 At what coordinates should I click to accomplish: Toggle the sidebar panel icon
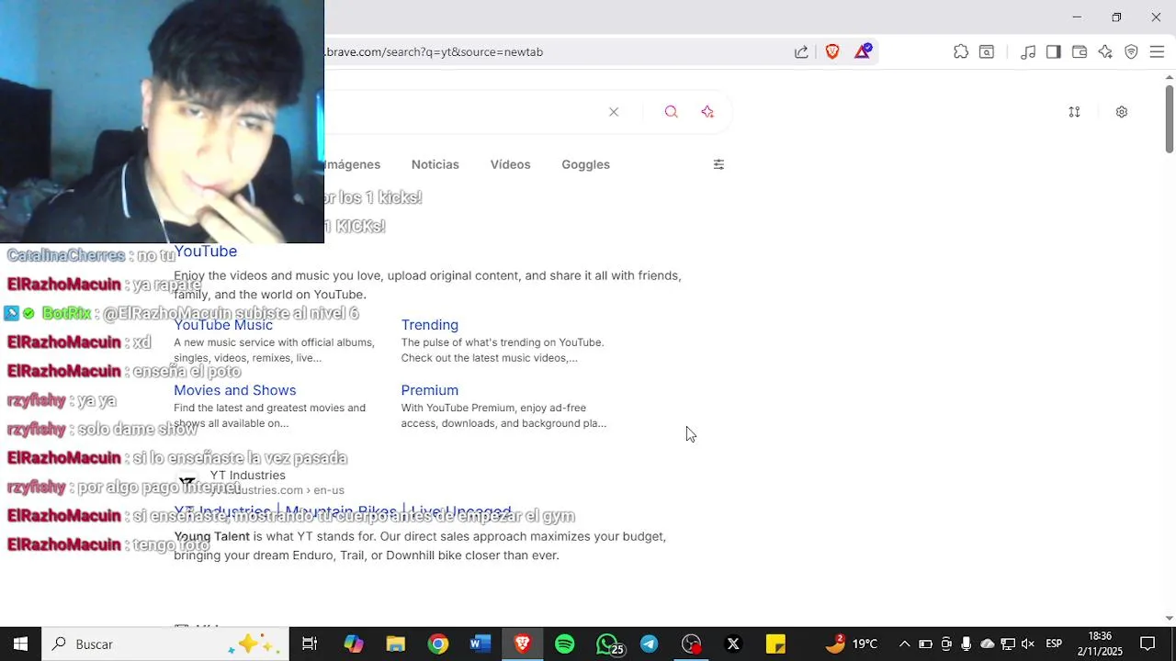pyautogui.click(x=1054, y=52)
